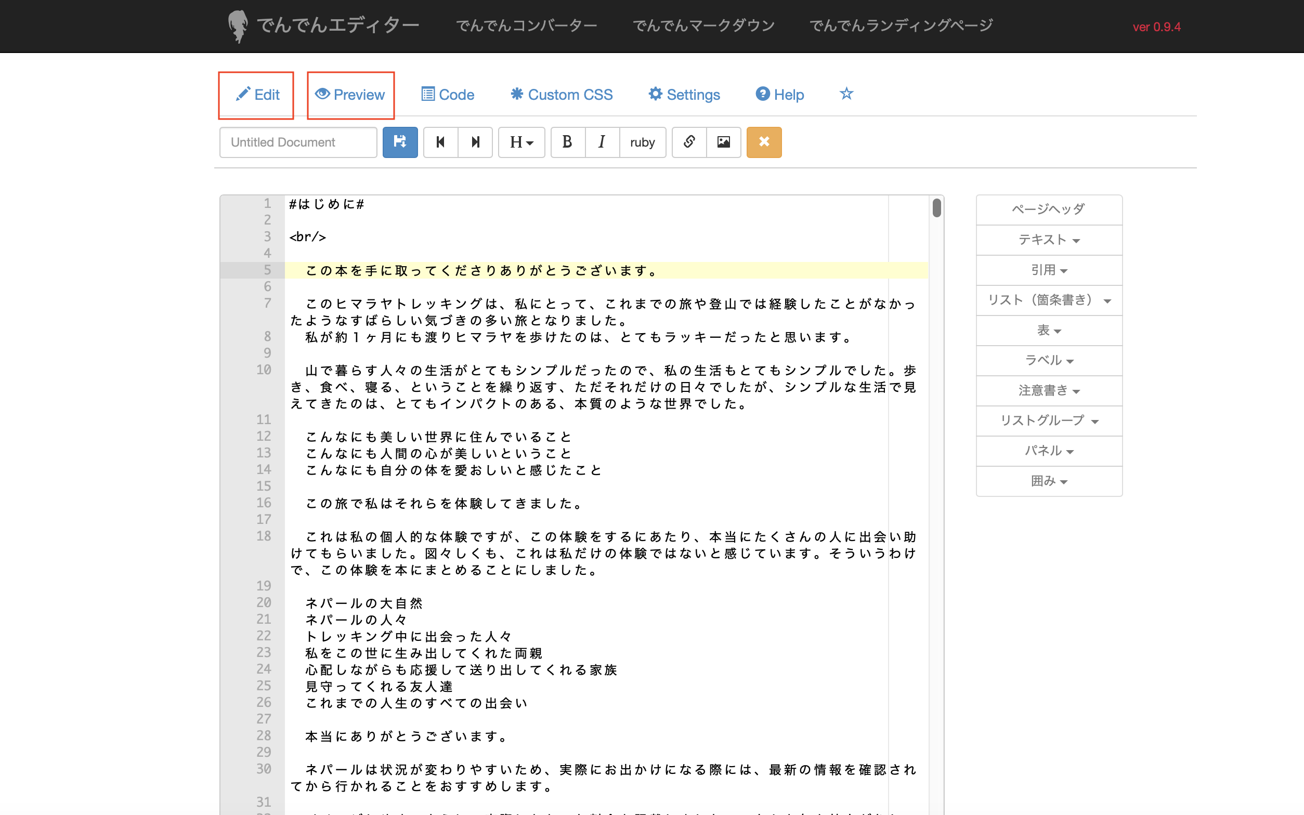Insert a hyperlink with link icon
Screen dimensions: 1304x815
tap(689, 142)
